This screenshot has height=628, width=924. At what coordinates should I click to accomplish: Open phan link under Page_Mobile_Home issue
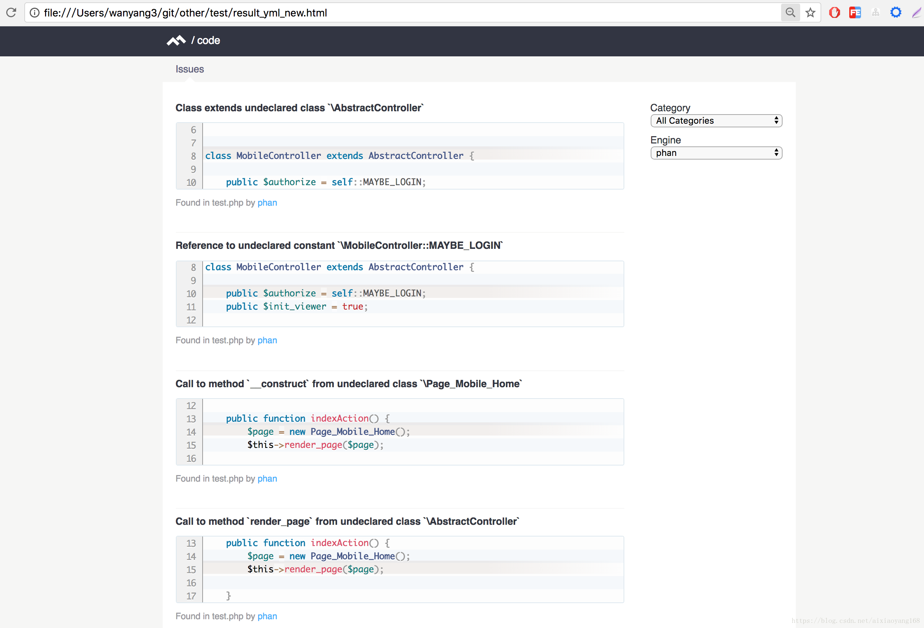[267, 479]
